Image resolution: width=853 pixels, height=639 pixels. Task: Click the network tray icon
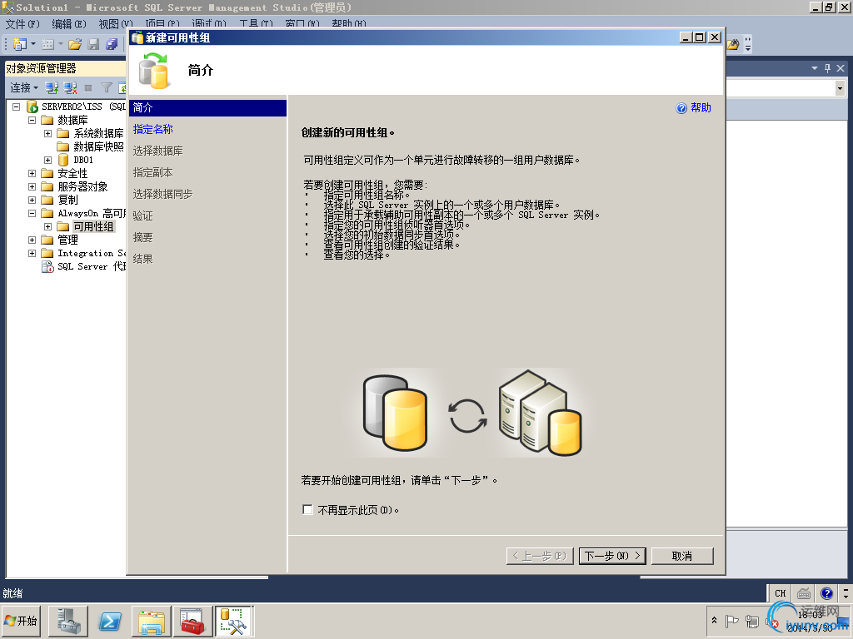pyautogui.click(x=752, y=621)
